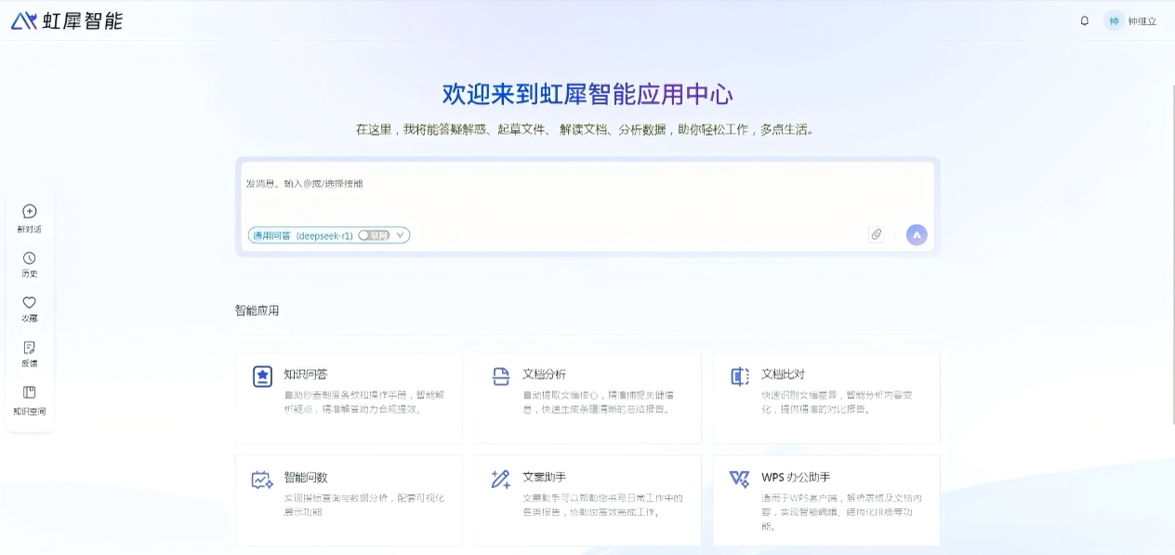Open the 历史 clock icon
This screenshot has width=1175, height=555.
[x=29, y=258]
